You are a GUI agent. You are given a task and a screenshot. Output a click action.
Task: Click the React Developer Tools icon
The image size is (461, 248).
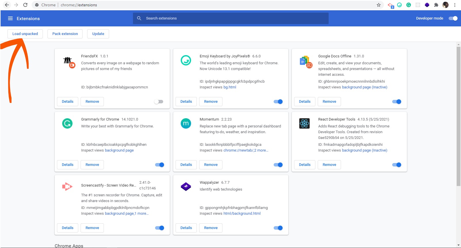304,123
